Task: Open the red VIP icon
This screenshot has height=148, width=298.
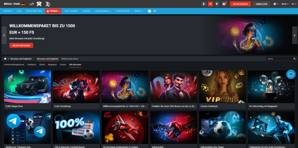Action: click(210, 4)
